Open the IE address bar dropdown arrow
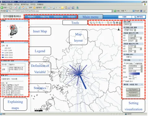Image resolution: width=148 pixels, height=116 pixels. tap(112, 11)
